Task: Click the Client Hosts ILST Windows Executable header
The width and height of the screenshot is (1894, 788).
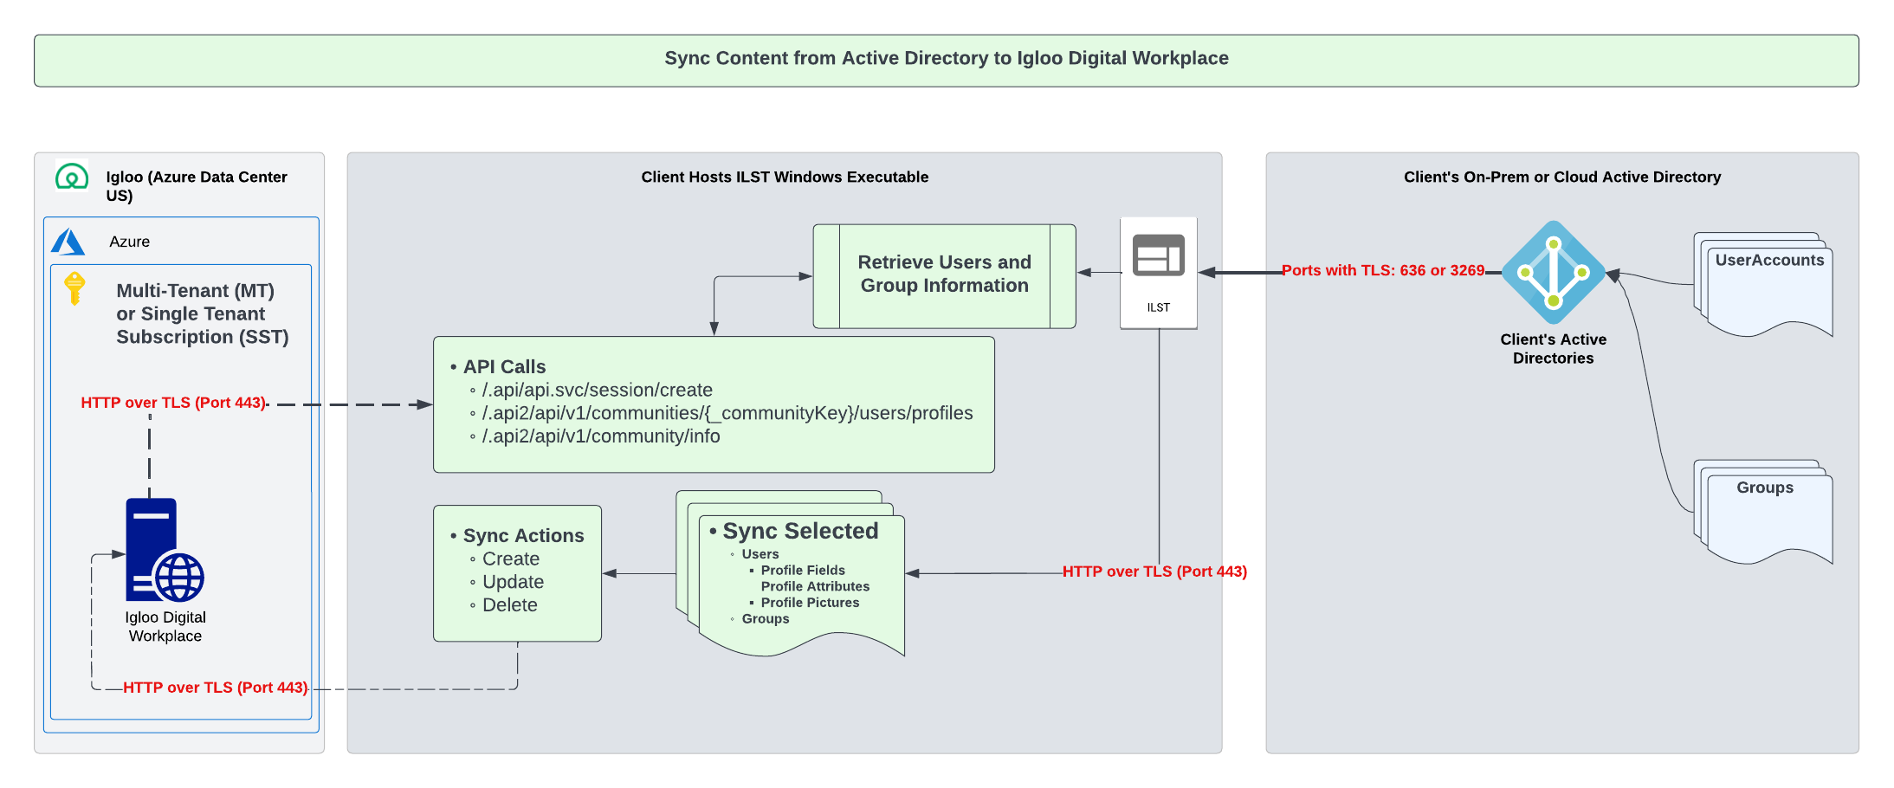Action: (x=785, y=177)
